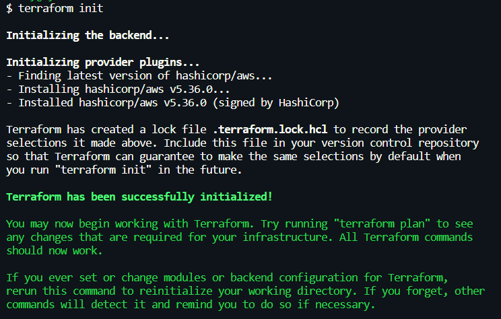Screen dimensions: 501x319
Task: Click line starting "selections it made above"
Action: [242, 143]
